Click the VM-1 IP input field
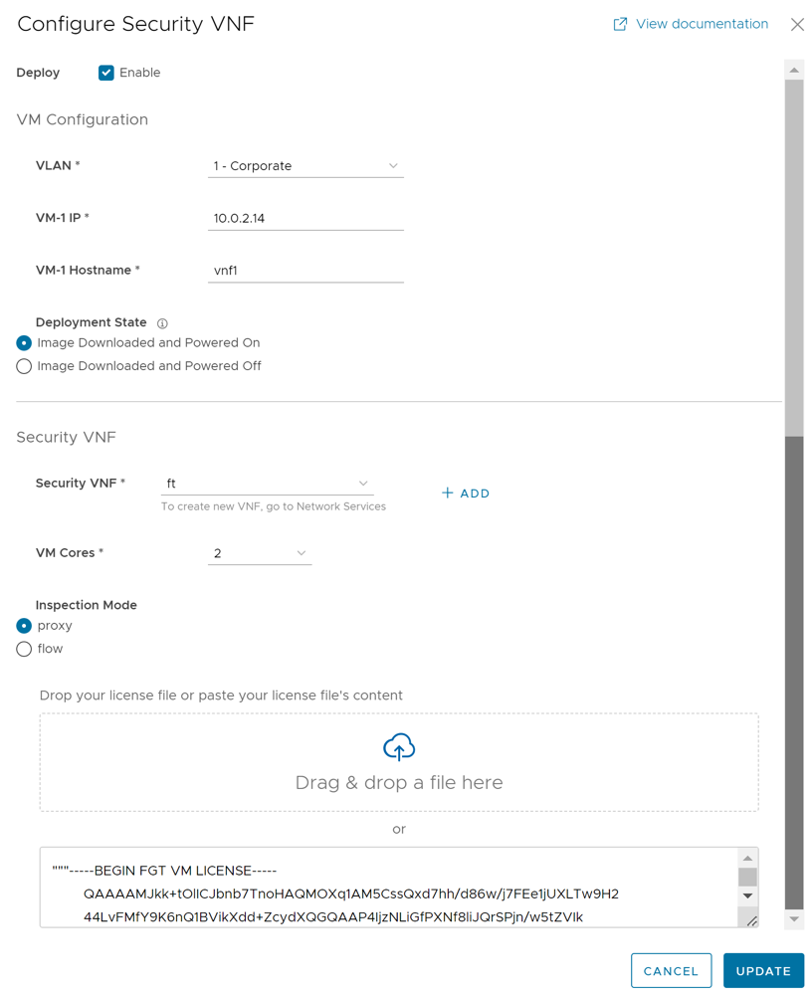The image size is (811, 994). pos(304,218)
